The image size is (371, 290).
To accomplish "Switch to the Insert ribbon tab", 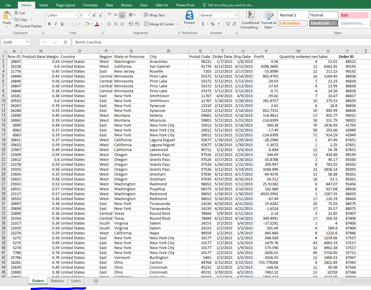I will point(44,5).
